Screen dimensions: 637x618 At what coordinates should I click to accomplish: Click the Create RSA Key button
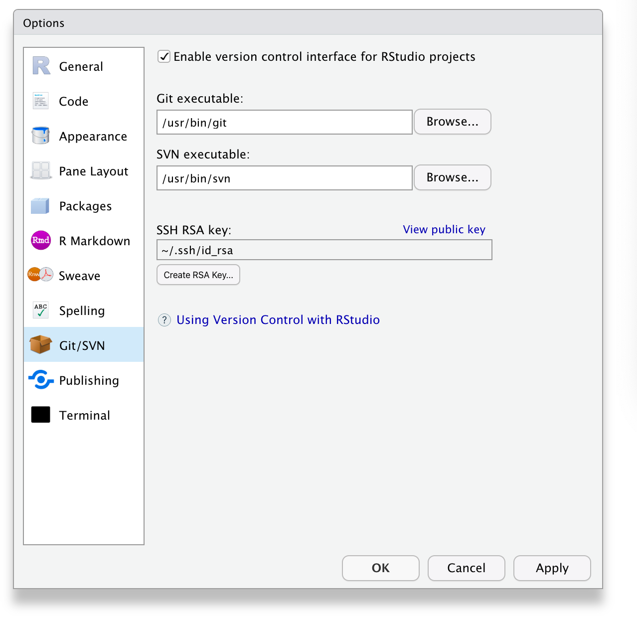(x=198, y=275)
